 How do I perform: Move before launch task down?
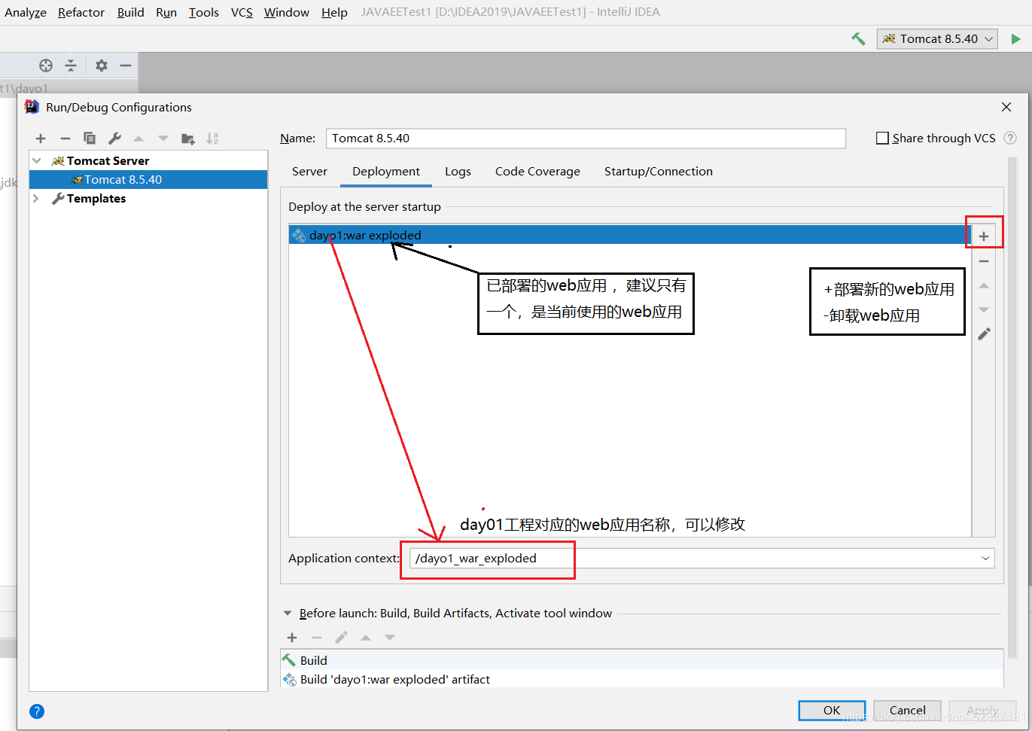[x=390, y=638]
